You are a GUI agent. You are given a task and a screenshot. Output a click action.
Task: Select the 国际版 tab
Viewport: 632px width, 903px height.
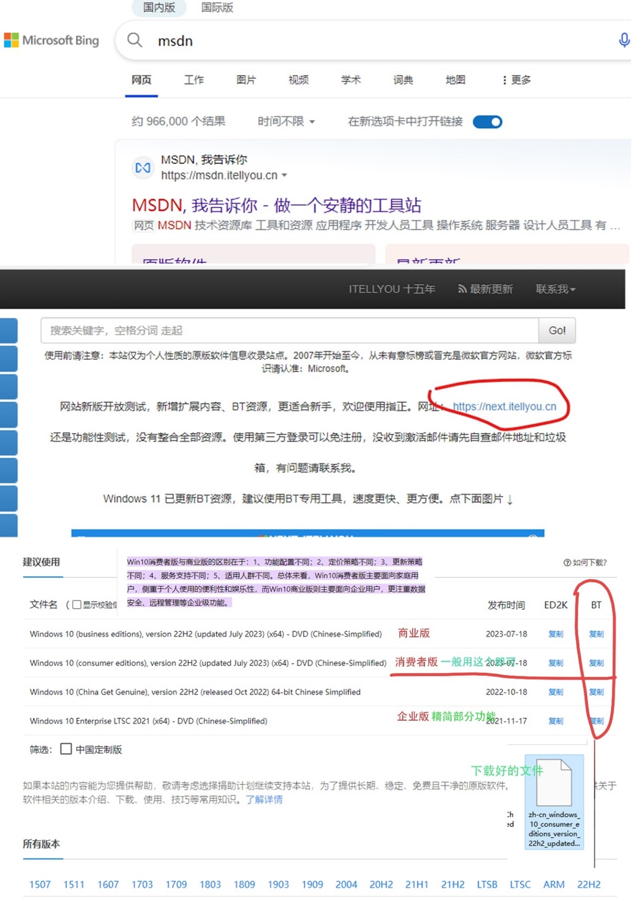tap(217, 7)
